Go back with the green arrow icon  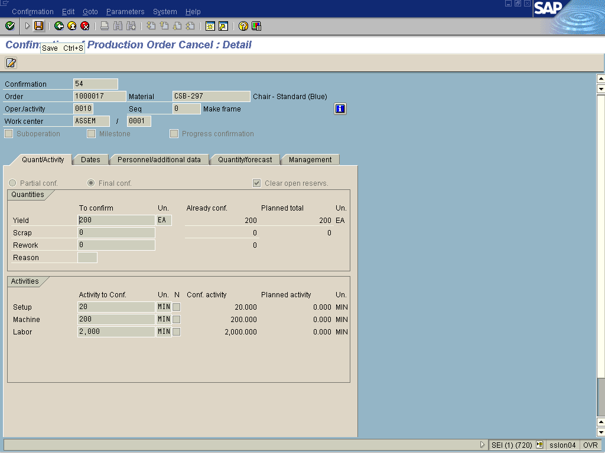click(x=59, y=26)
